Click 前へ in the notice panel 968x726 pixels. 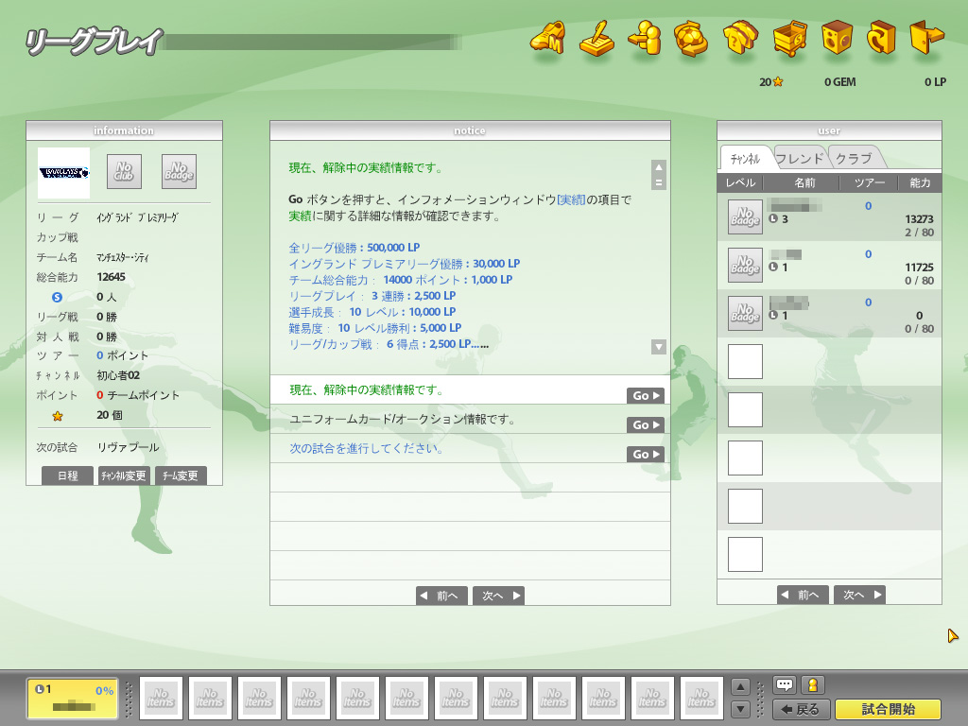pos(441,596)
